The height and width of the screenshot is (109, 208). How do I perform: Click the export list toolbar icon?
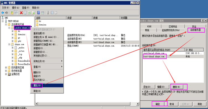coord(33,13)
